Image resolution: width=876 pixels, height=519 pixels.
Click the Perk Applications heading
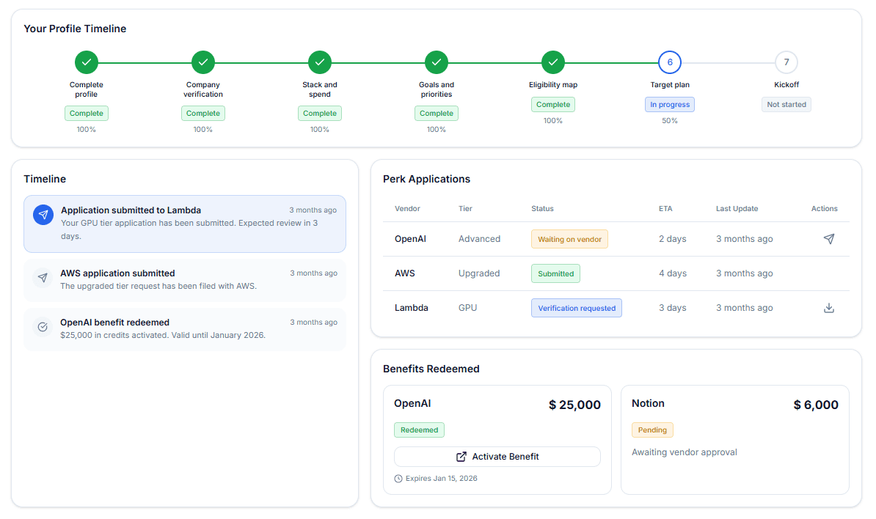[x=427, y=179]
